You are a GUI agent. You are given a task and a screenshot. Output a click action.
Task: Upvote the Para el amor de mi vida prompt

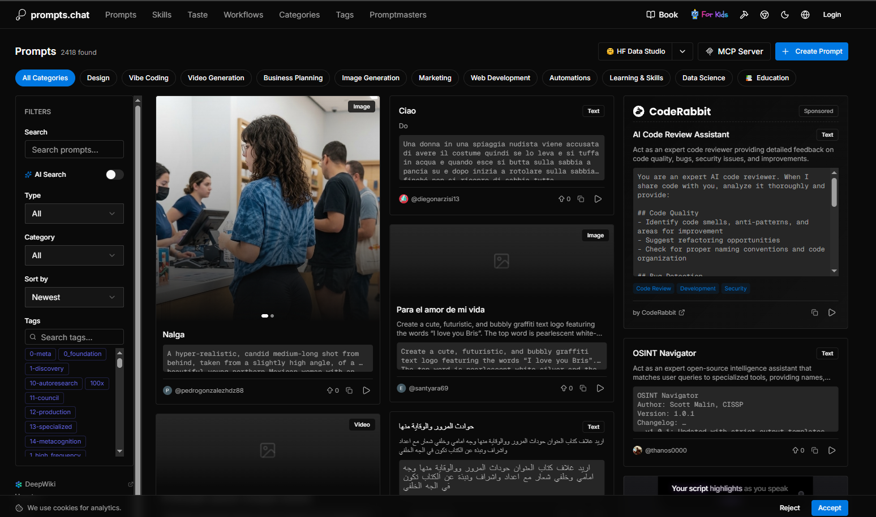(566, 388)
